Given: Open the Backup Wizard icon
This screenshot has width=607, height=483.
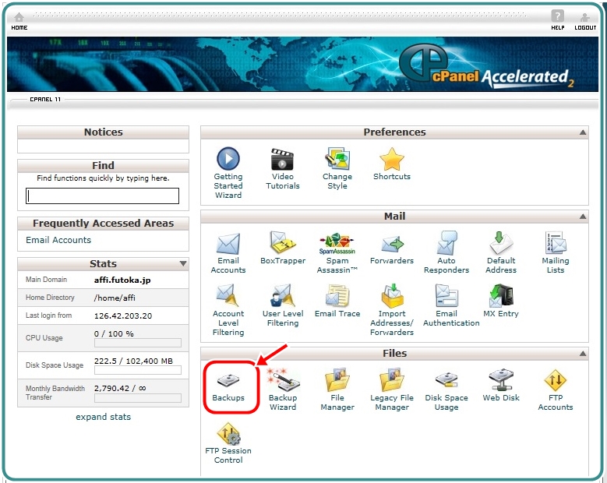Looking at the screenshot, I should click(283, 380).
